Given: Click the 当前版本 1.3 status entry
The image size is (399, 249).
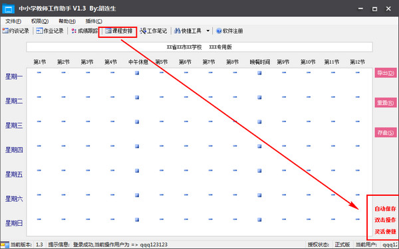Looking at the screenshot, I should point(27,244).
